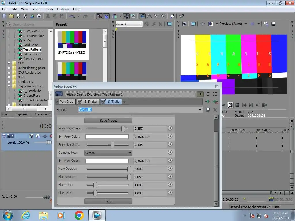
Task: Select the Envelope edit tool
Action: (x=150, y=16)
